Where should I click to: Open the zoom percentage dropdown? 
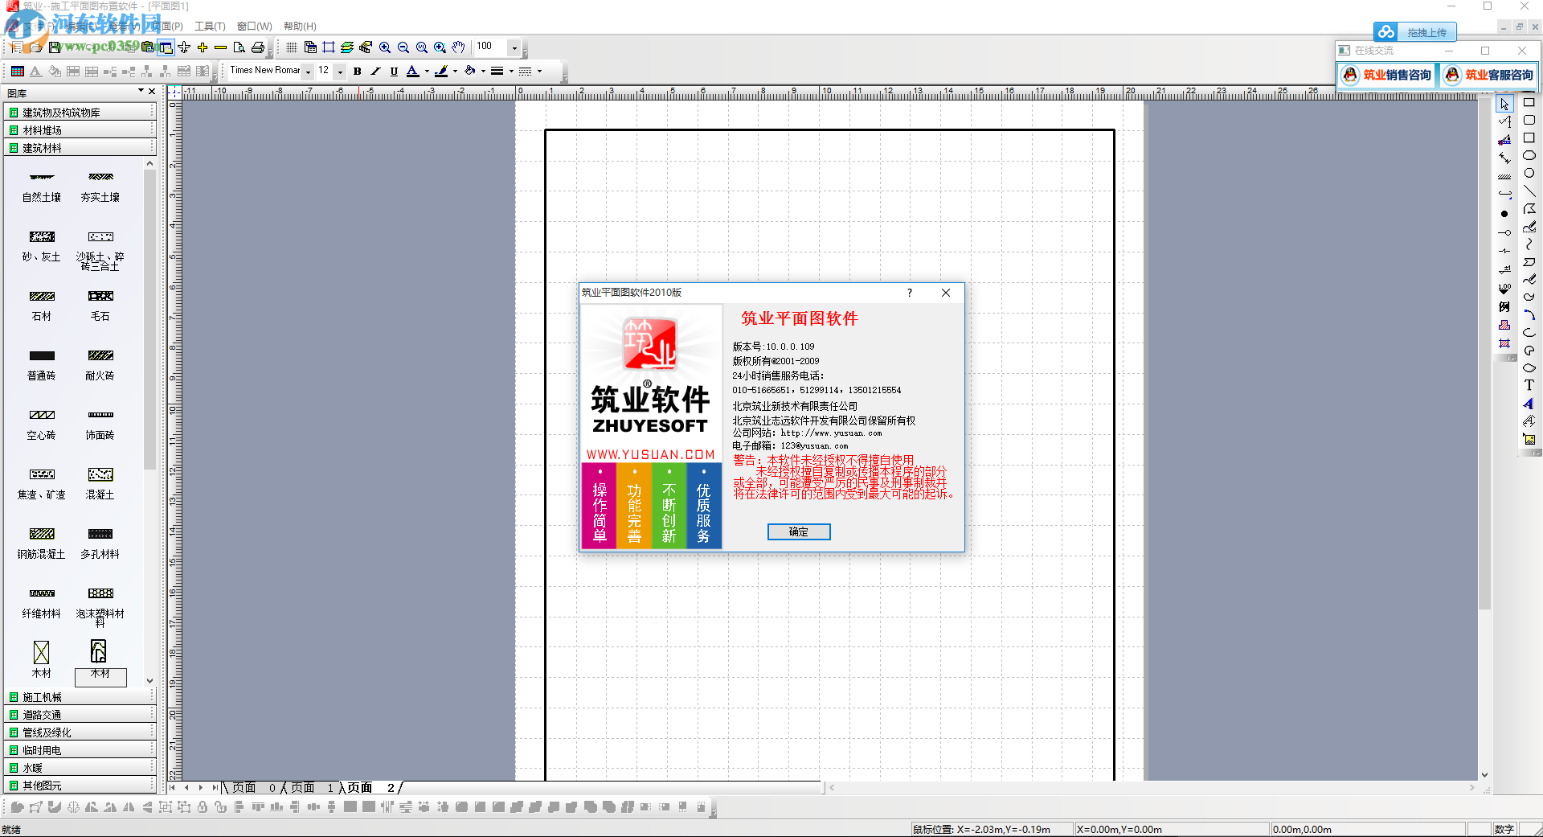(514, 47)
